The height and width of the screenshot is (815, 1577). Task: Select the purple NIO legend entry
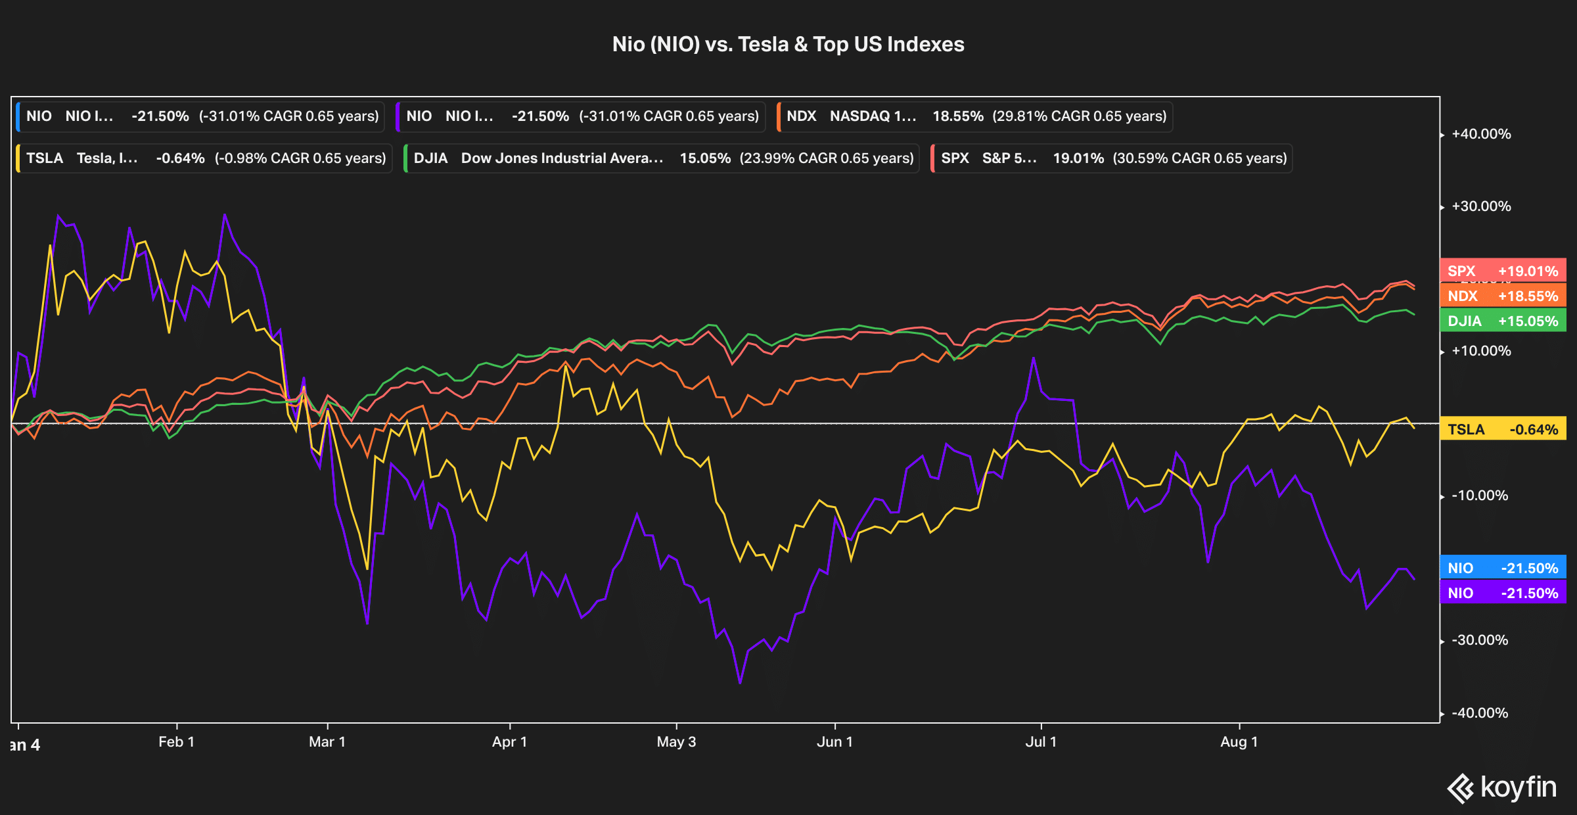click(x=580, y=116)
